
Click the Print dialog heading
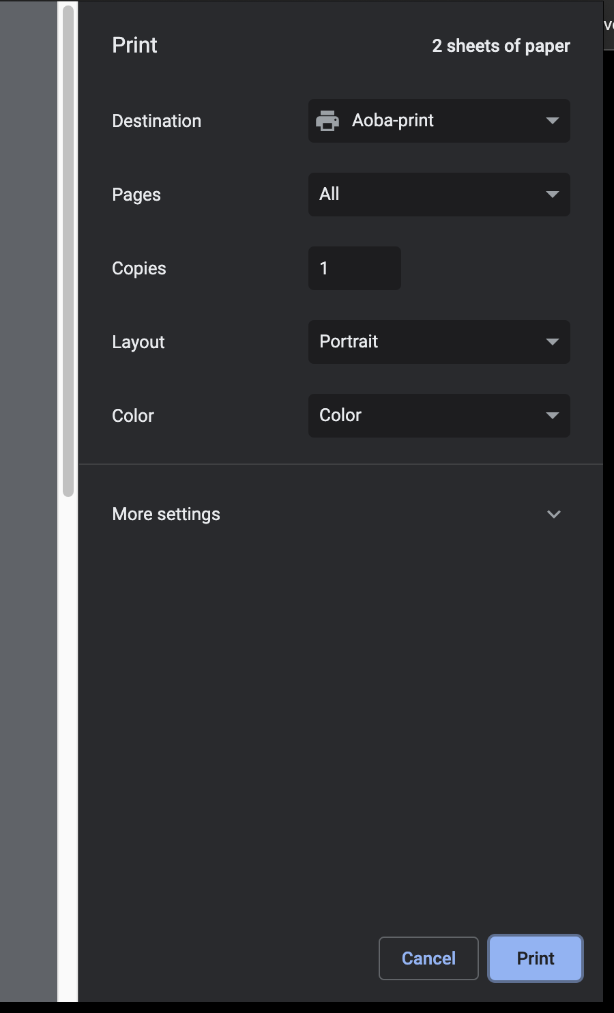(x=134, y=45)
